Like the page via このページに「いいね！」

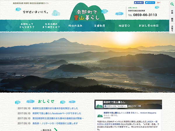pos(116,106)
